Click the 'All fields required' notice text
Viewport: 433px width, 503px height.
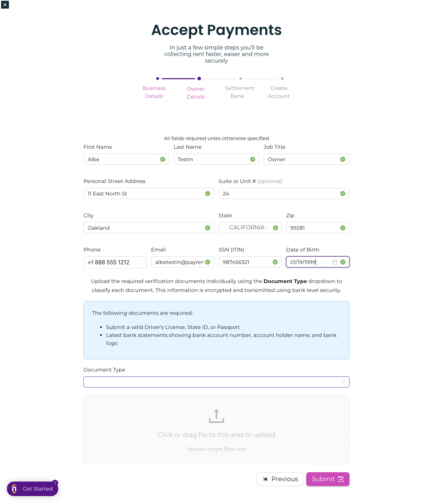click(x=216, y=138)
